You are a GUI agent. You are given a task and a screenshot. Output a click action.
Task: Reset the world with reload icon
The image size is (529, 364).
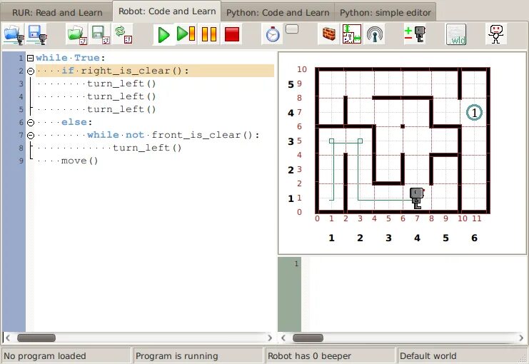click(x=123, y=34)
